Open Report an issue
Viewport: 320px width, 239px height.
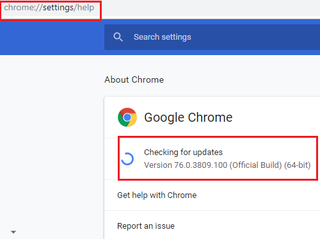[x=212, y=226]
